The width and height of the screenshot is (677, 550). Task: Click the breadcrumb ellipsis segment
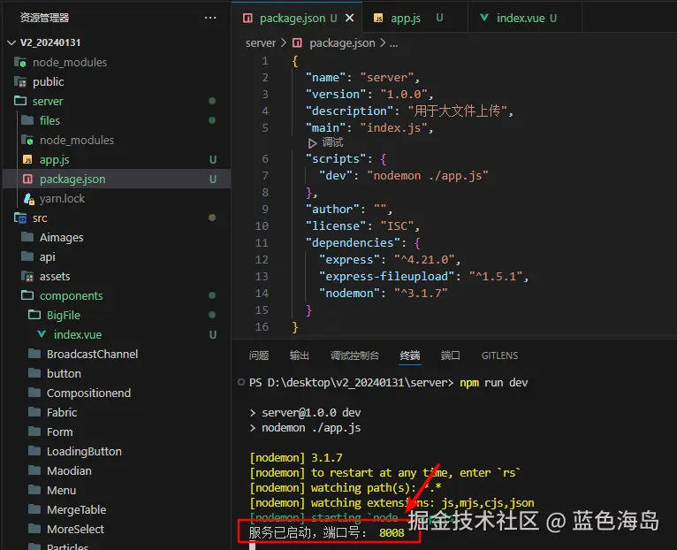394,43
